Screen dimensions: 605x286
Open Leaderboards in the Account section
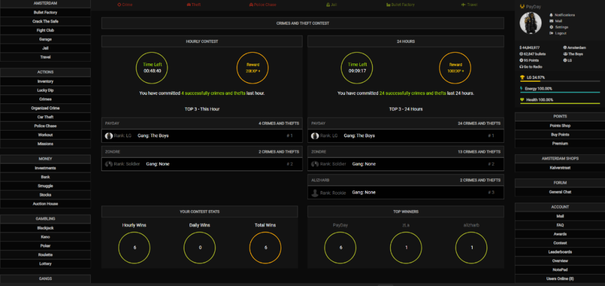pyautogui.click(x=560, y=252)
